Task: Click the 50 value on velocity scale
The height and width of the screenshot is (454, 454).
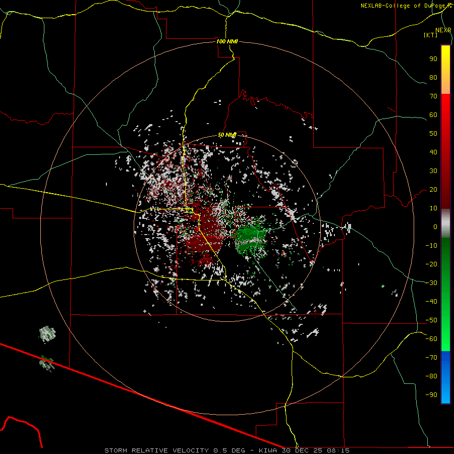Action: 433,134
